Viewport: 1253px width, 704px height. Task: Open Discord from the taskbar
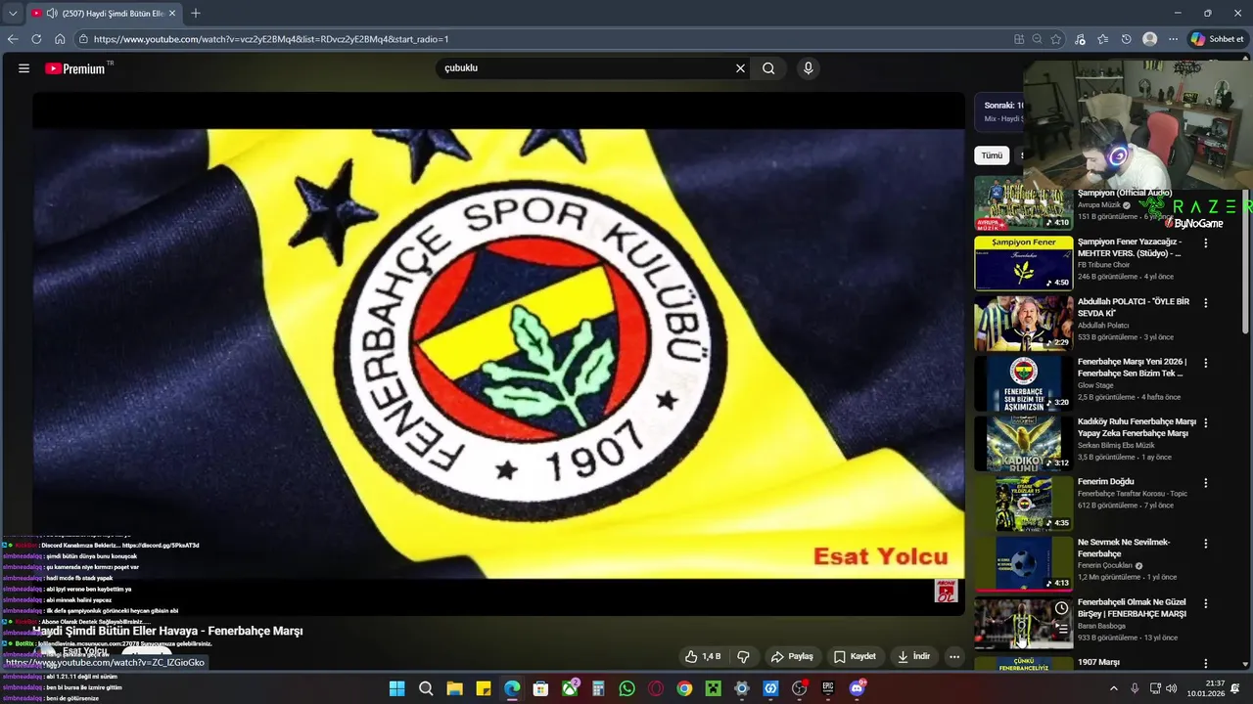[857, 688]
